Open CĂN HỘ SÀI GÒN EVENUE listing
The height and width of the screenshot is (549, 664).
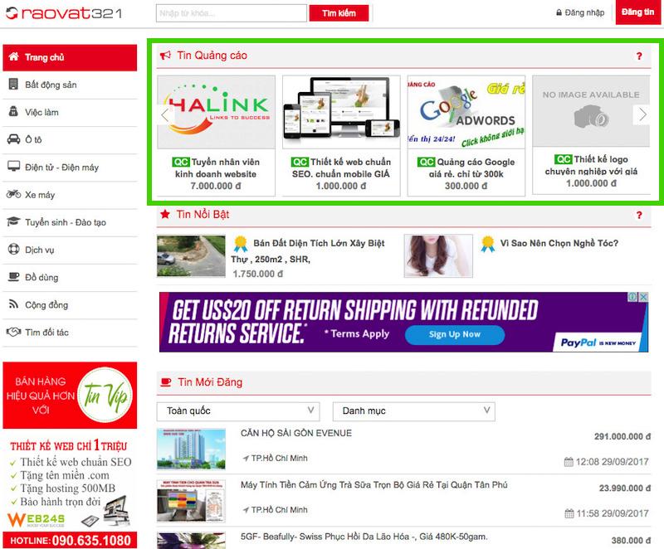[x=296, y=433]
